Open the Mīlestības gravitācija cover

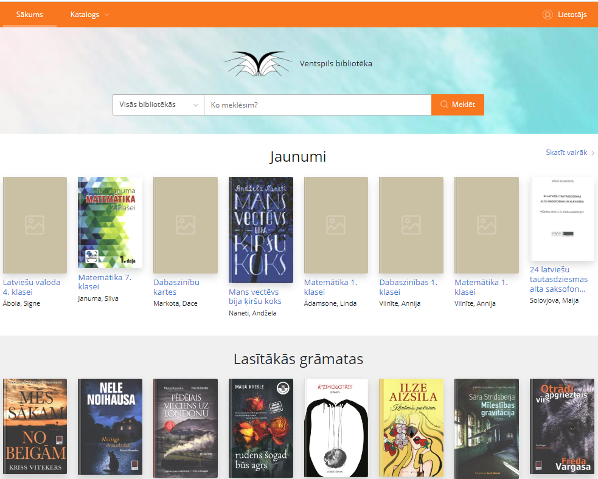[x=487, y=429]
